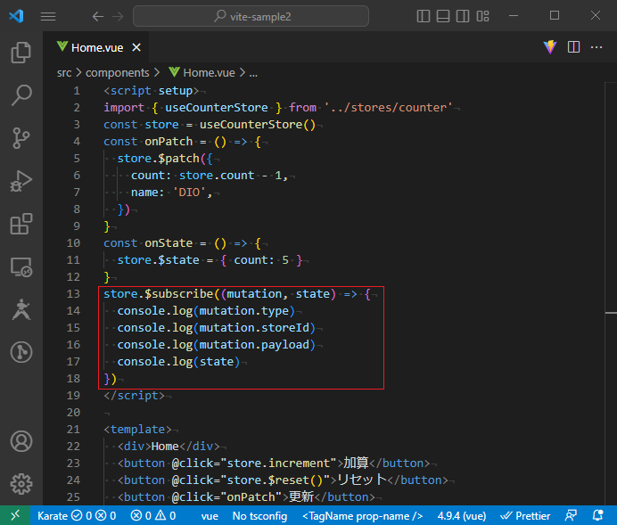Viewport: 617px width, 525px height.
Task: Click components in the breadcrumb
Action: pos(118,73)
